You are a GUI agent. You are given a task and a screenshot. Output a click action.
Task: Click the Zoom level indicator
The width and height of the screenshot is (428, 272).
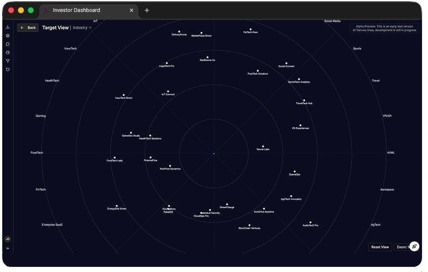(x=402, y=247)
